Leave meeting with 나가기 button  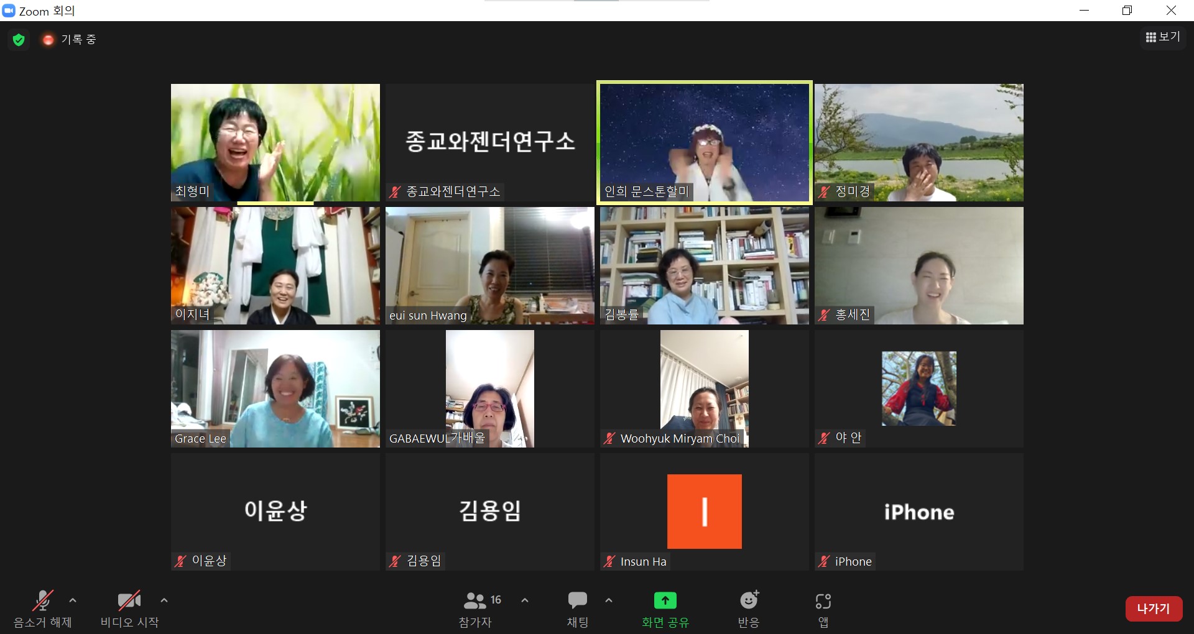pyautogui.click(x=1154, y=609)
